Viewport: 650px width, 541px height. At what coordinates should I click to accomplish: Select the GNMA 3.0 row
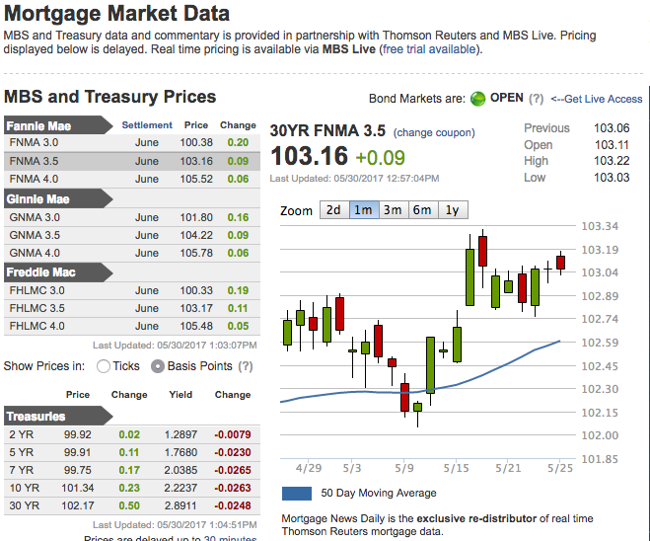[132, 217]
